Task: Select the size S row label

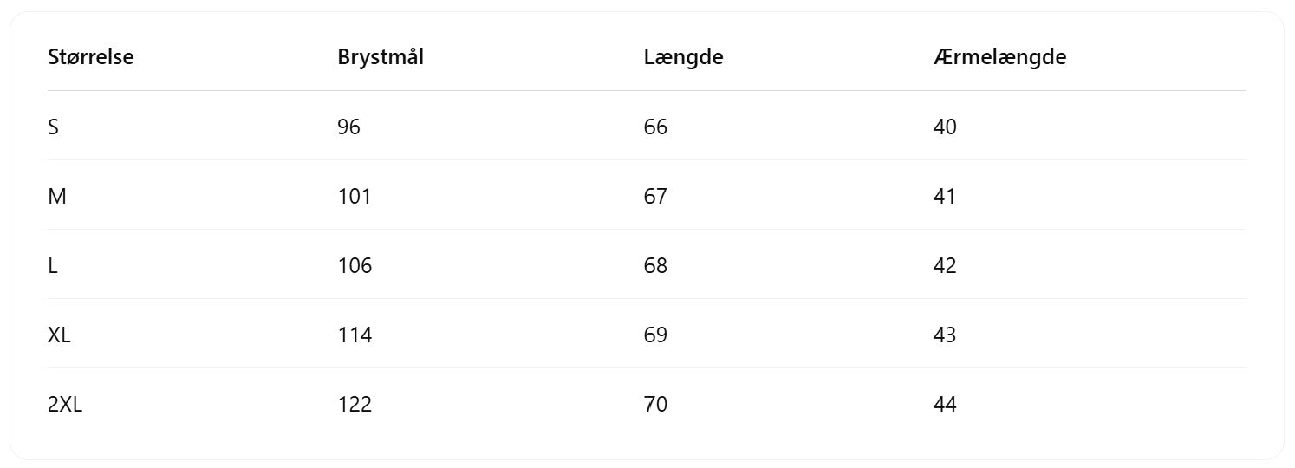Action: (54, 127)
